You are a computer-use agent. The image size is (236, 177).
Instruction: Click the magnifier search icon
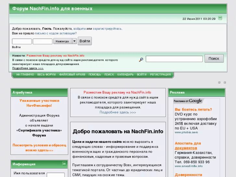[141, 60]
